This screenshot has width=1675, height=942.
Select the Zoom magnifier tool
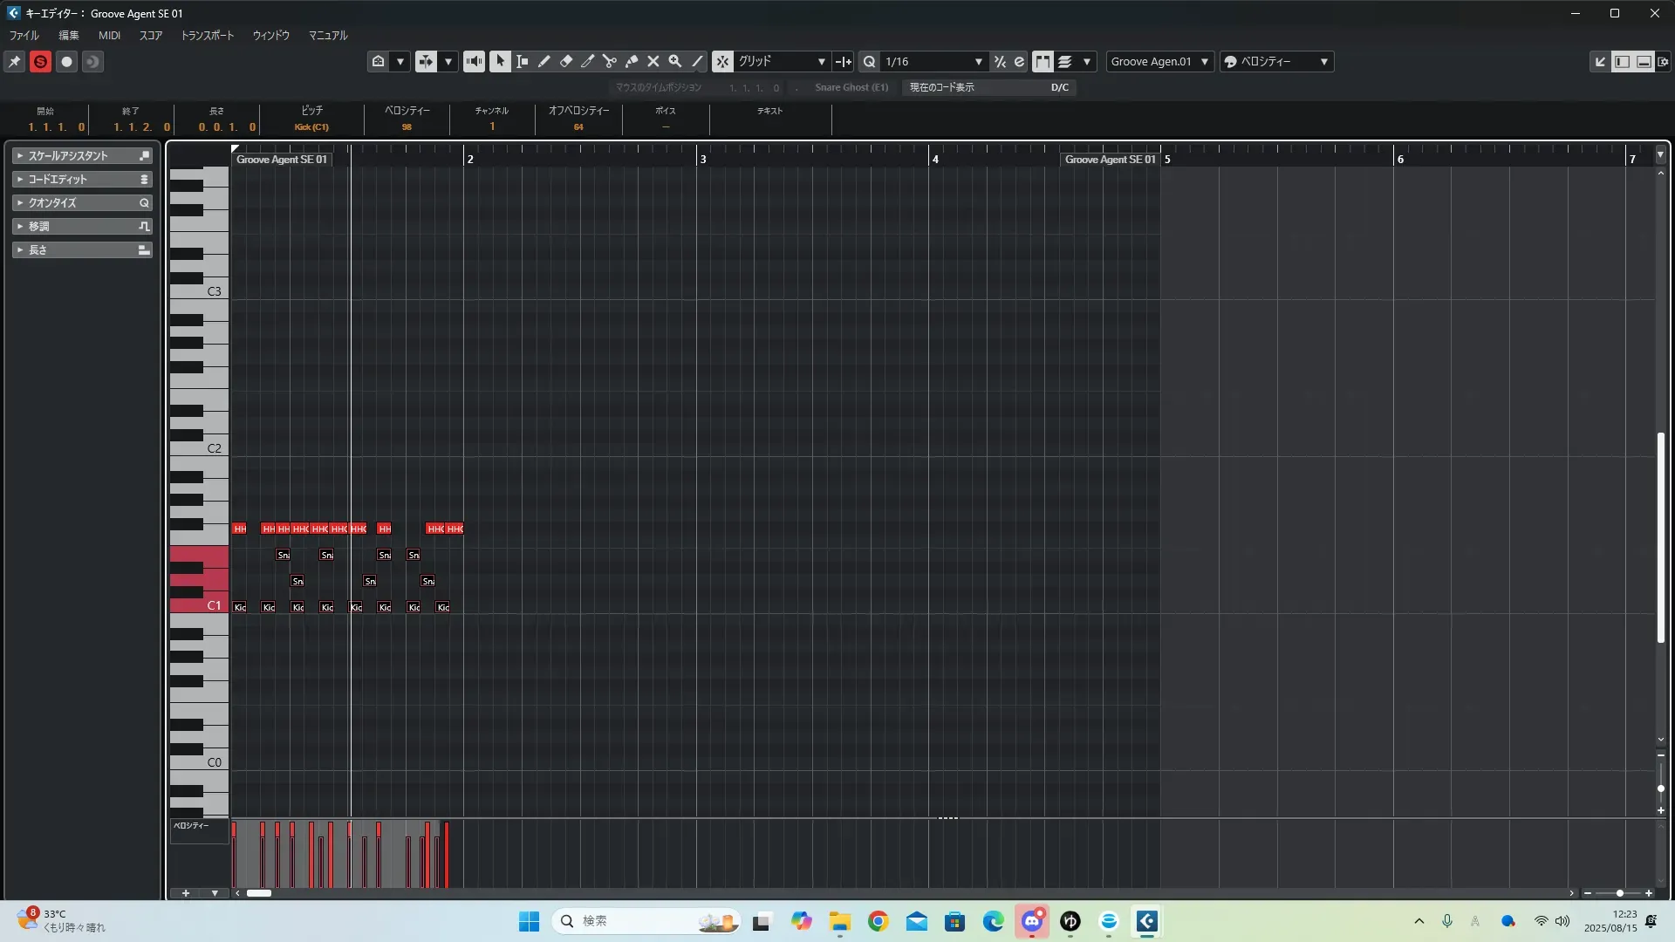[x=674, y=61]
